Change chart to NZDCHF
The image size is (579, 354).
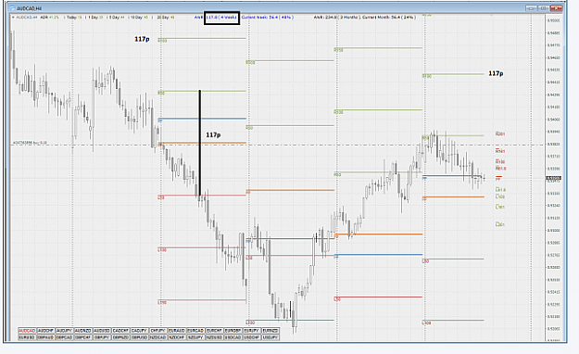point(177,337)
